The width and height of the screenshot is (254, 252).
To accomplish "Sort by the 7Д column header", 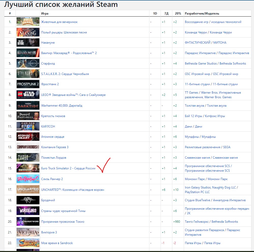I will 166,14.
